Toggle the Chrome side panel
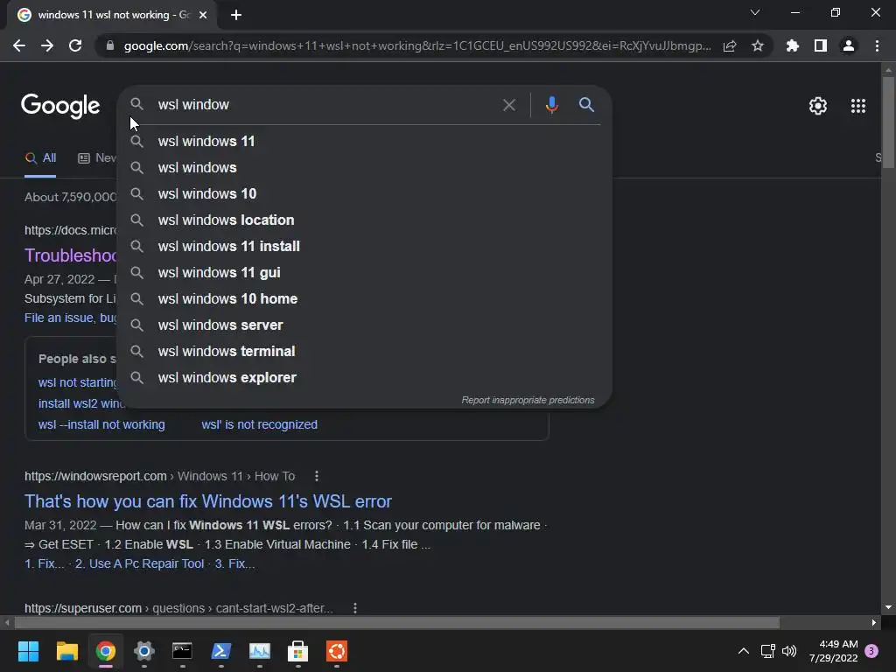This screenshot has height=672, width=896. [821, 45]
